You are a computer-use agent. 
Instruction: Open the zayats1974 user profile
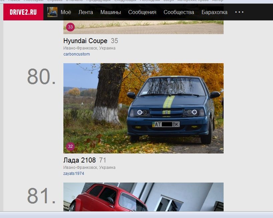pyautogui.click(x=74, y=174)
